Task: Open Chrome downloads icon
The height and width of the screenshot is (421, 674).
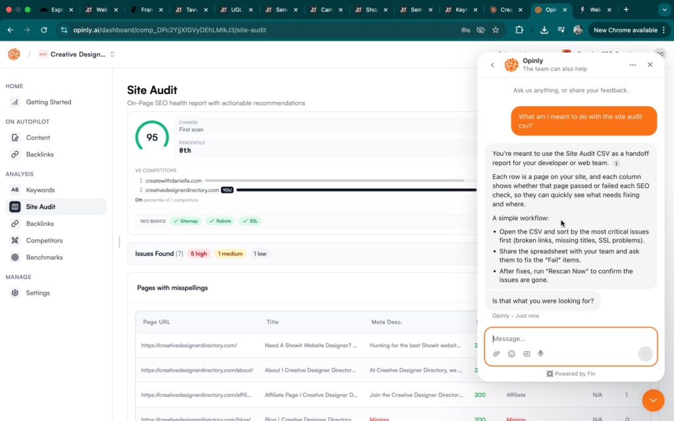Action: (x=544, y=30)
